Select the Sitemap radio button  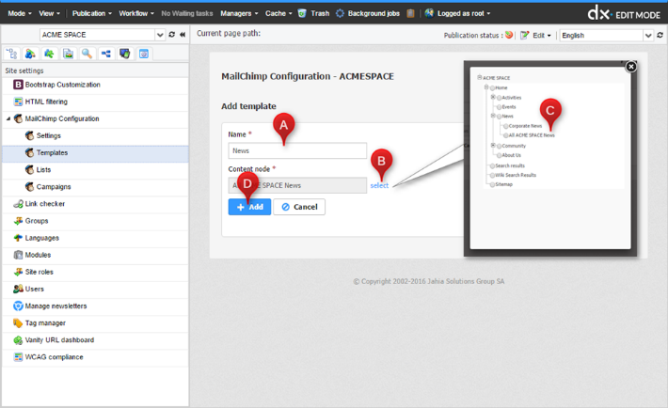tap(492, 184)
